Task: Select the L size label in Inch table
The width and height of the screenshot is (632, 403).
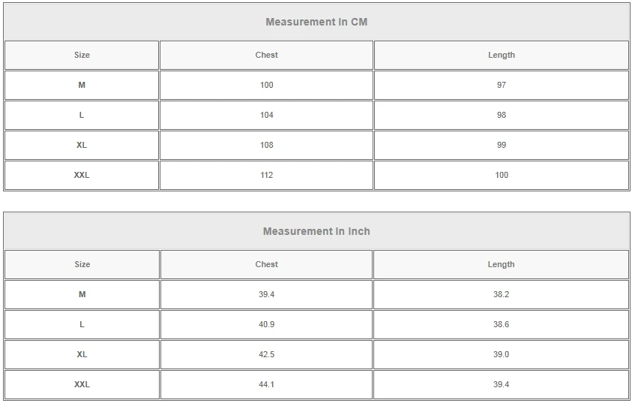Action: click(82, 324)
